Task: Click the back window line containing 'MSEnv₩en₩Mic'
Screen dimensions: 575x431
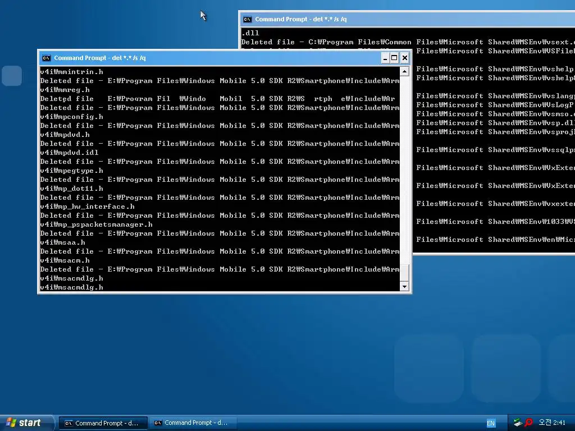Action: coord(495,240)
